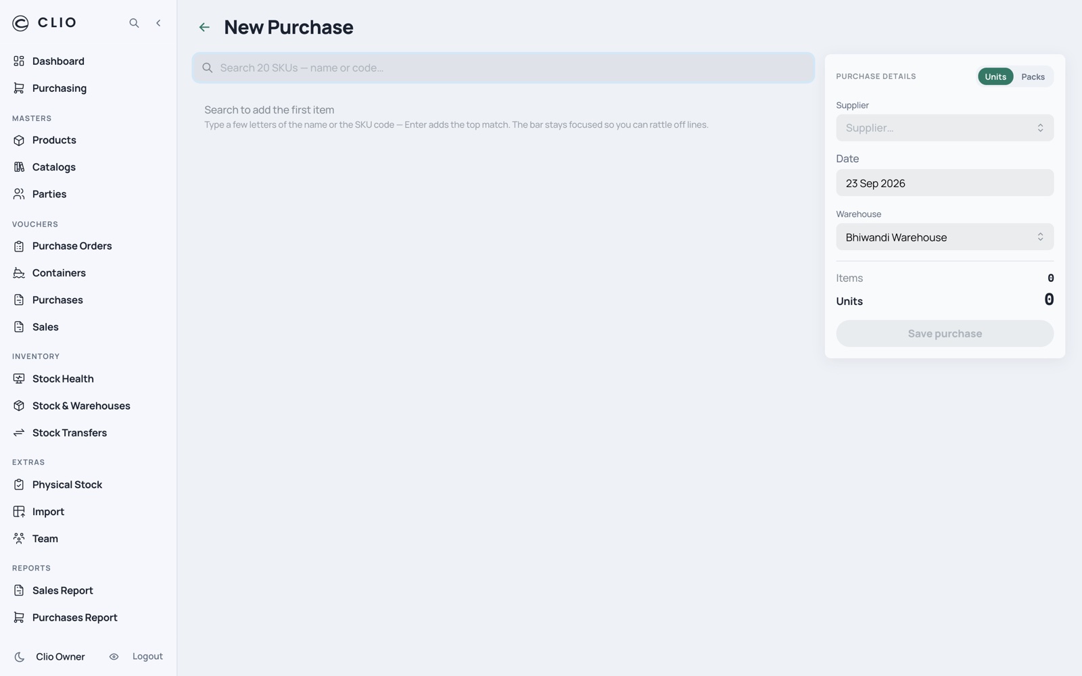Screen dimensions: 1082x676
Task: Click the Stock Health monitor icon
Action: click(19, 379)
